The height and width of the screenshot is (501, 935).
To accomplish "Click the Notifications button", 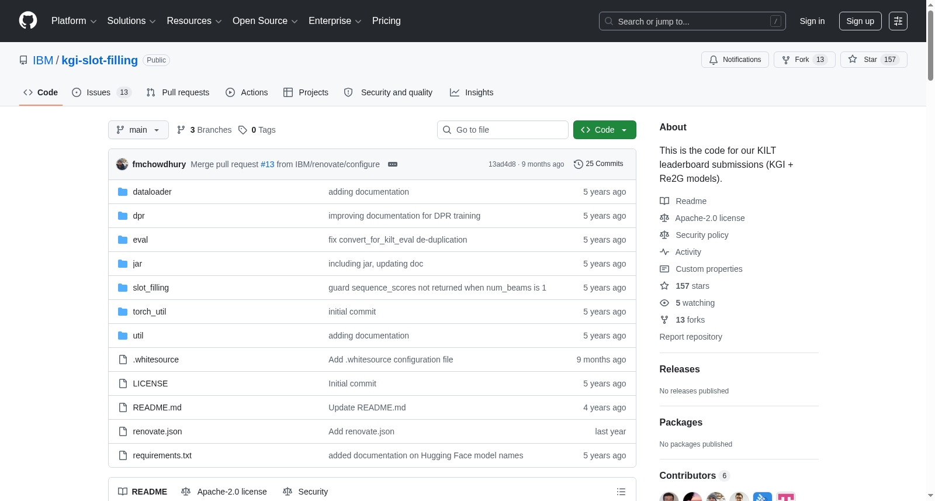I will (735, 60).
